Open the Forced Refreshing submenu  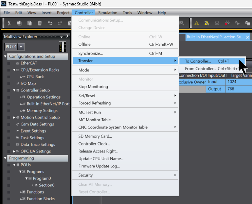coord(125,103)
